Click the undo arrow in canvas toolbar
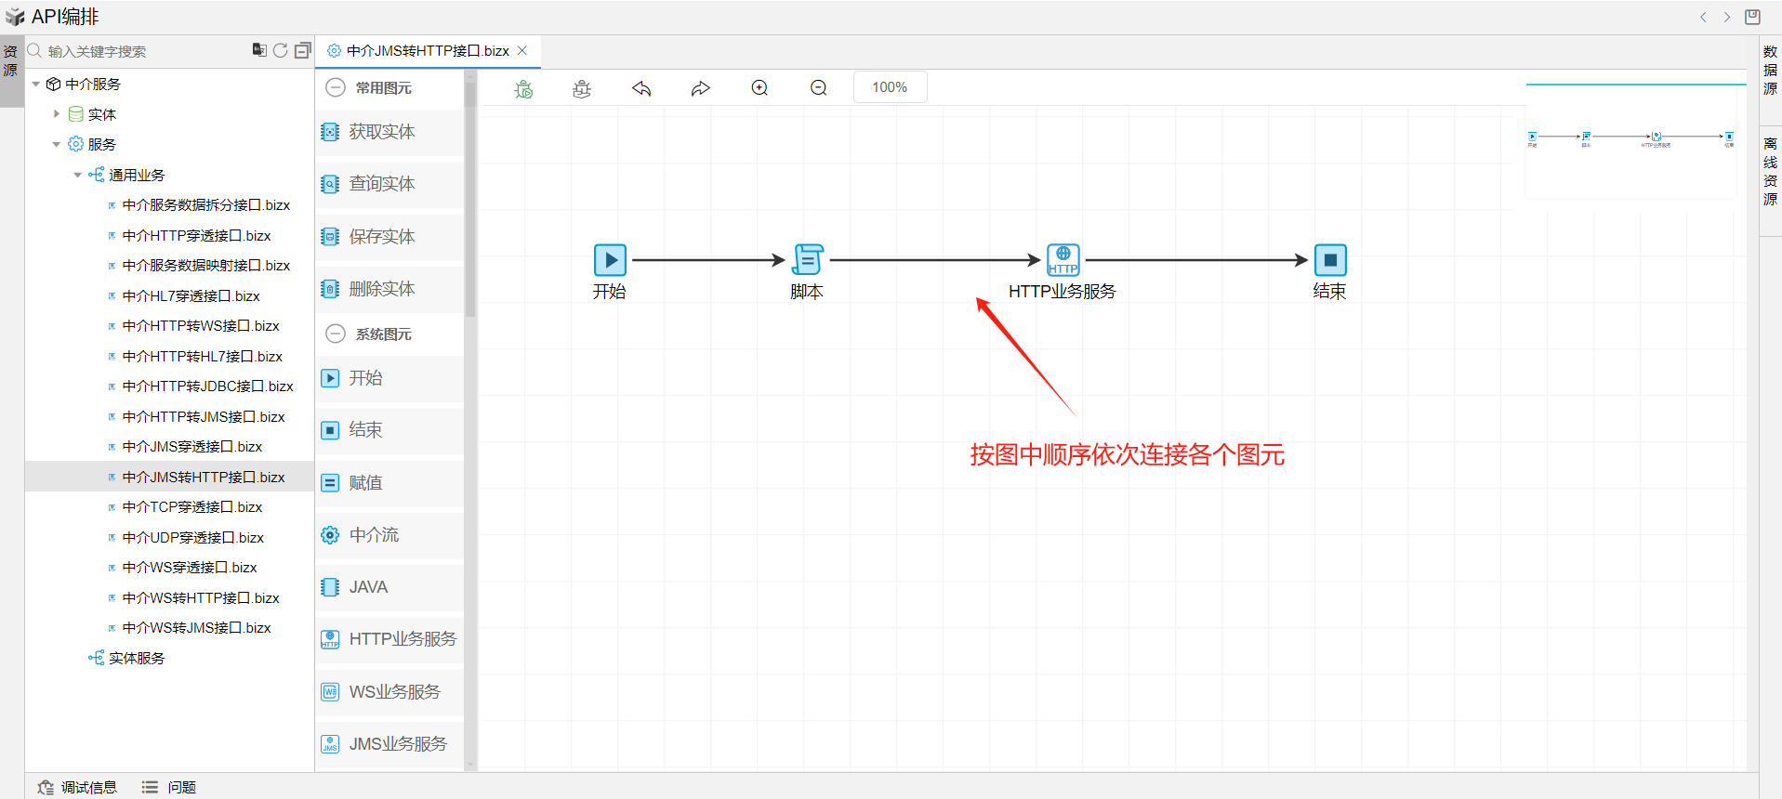Viewport: 1782px width, 799px height. click(x=641, y=88)
